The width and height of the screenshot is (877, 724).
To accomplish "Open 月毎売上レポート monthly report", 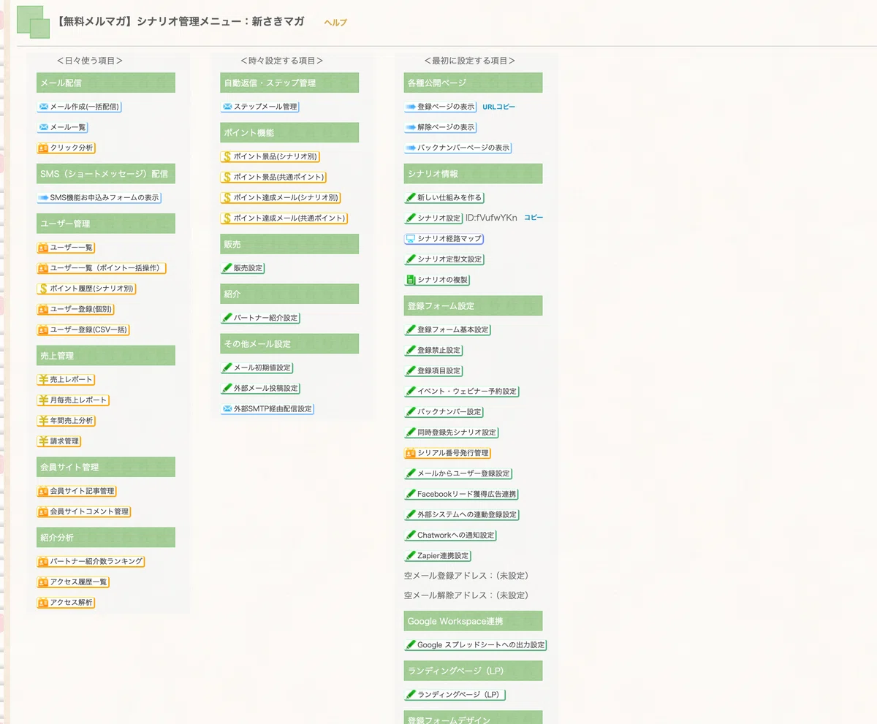I will [73, 400].
